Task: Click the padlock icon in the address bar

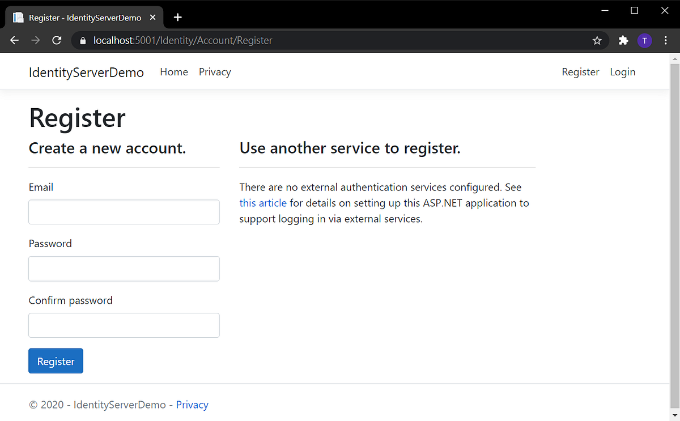Action: coord(83,40)
